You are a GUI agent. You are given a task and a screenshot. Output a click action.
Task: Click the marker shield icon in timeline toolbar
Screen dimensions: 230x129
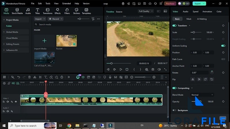click(x=105, y=77)
